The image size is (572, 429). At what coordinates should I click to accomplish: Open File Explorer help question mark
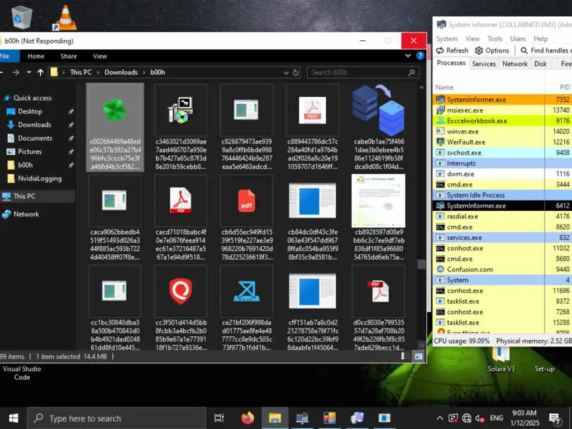tap(420, 56)
